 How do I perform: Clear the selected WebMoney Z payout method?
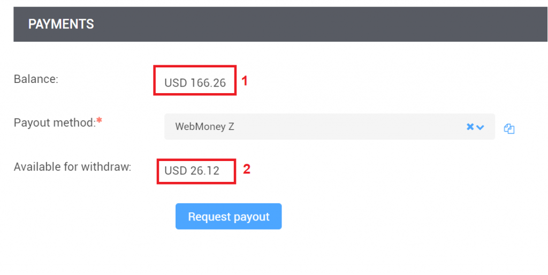470,127
